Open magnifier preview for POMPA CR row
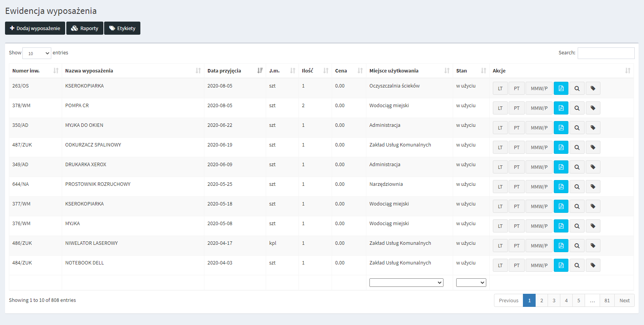This screenshot has width=644, height=325. (x=577, y=108)
